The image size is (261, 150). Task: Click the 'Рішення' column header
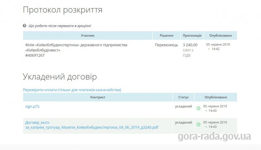166,35
